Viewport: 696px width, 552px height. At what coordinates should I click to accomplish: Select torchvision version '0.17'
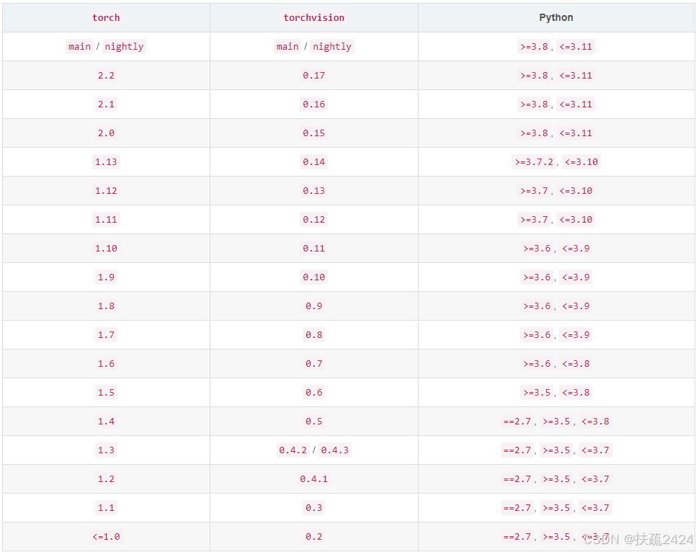[x=314, y=76]
